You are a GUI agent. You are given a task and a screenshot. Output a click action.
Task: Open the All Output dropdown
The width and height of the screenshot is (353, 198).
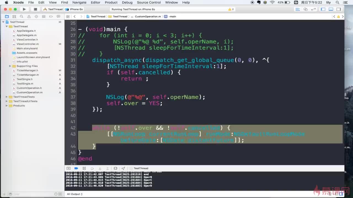(75, 194)
